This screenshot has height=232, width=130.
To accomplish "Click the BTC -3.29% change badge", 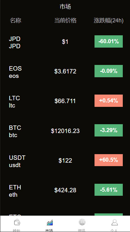I will (x=109, y=130).
